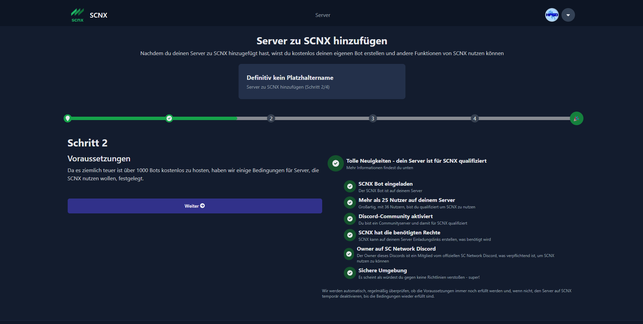The width and height of the screenshot is (643, 324).
Task: Click the 'Wir werden automatisch, regelmäßig überprüfen' note
Action: tap(447, 294)
